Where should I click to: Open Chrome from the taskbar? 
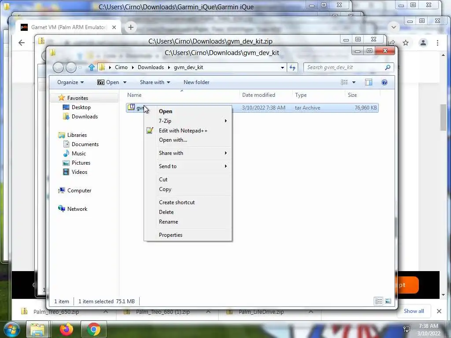pyautogui.click(x=94, y=329)
